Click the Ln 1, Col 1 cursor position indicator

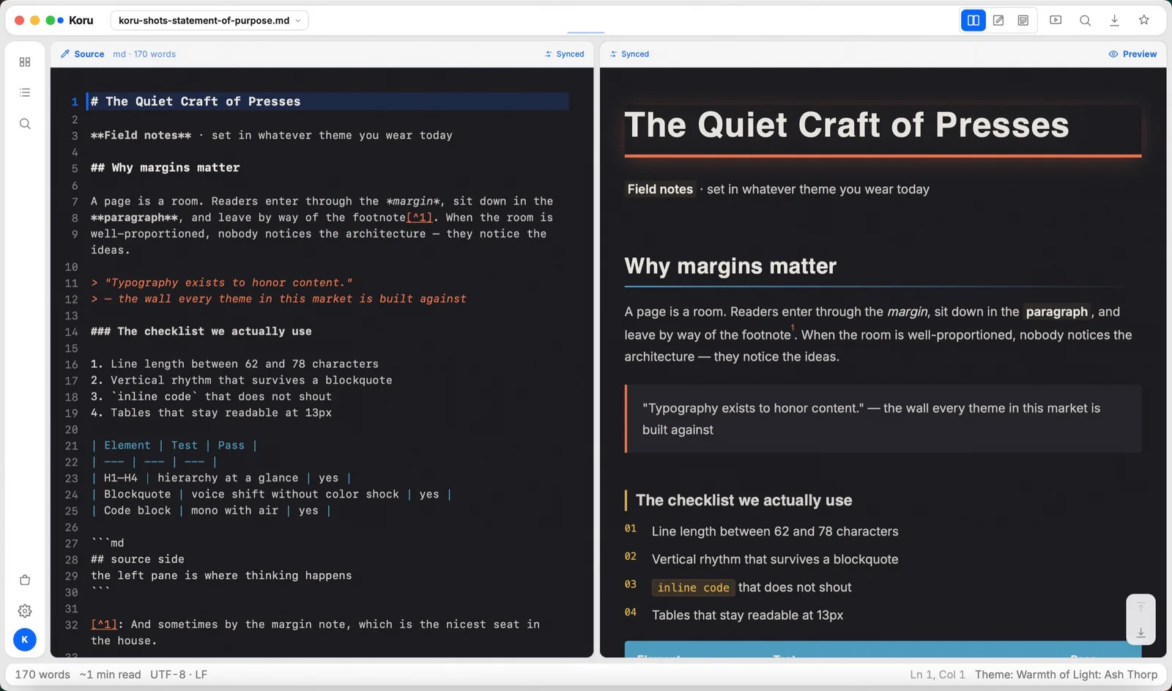[x=938, y=674]
